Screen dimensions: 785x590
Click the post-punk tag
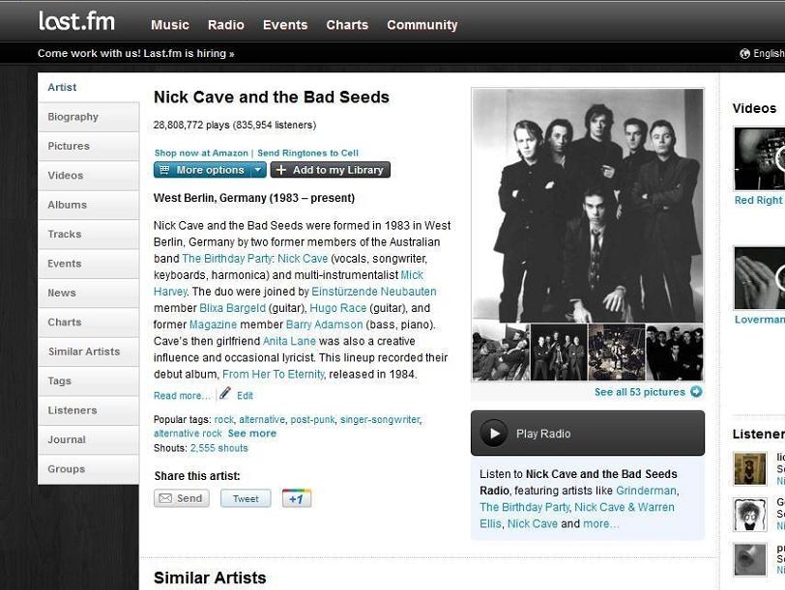(x=312, y=419)
